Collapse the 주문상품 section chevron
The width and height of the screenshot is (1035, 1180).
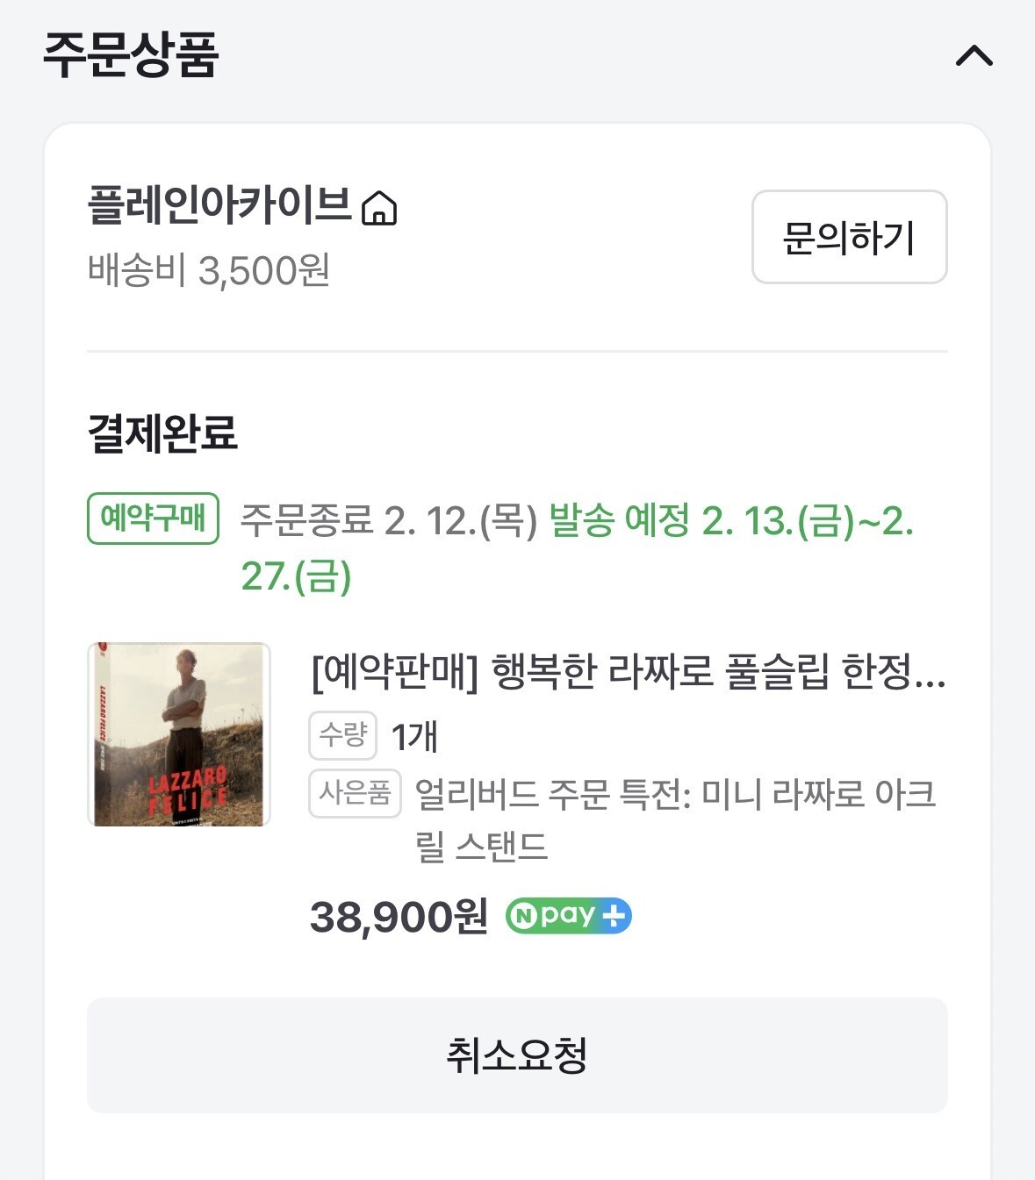pyautogui.click(x=974, y=57)
